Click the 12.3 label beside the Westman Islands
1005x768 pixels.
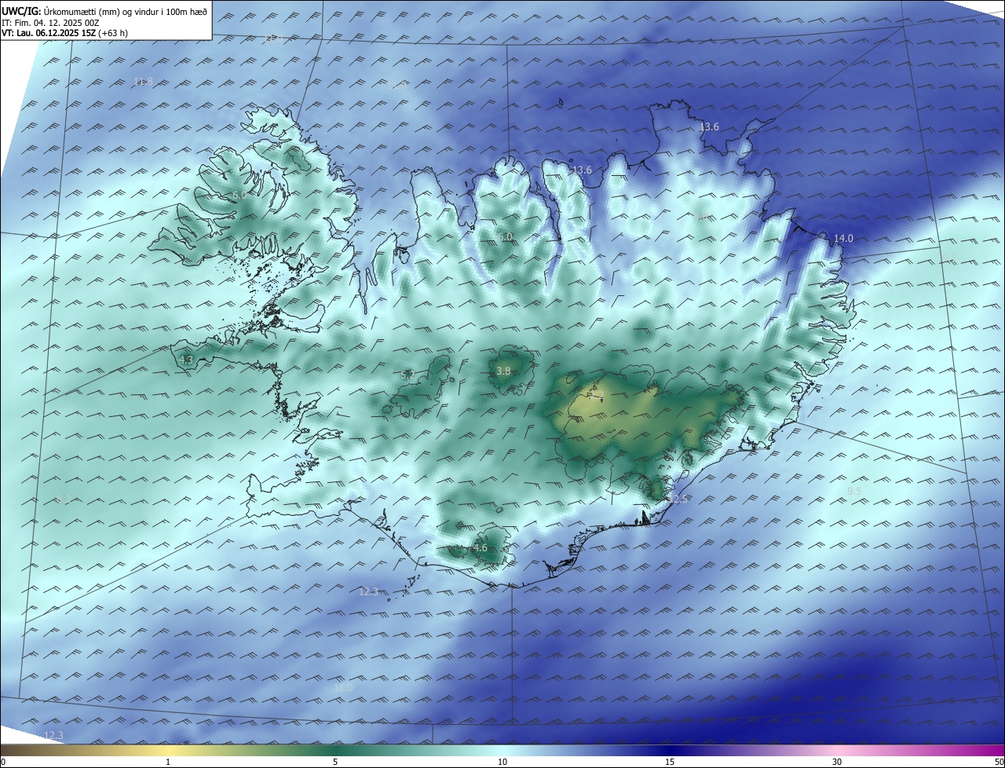tap(368, 591)
